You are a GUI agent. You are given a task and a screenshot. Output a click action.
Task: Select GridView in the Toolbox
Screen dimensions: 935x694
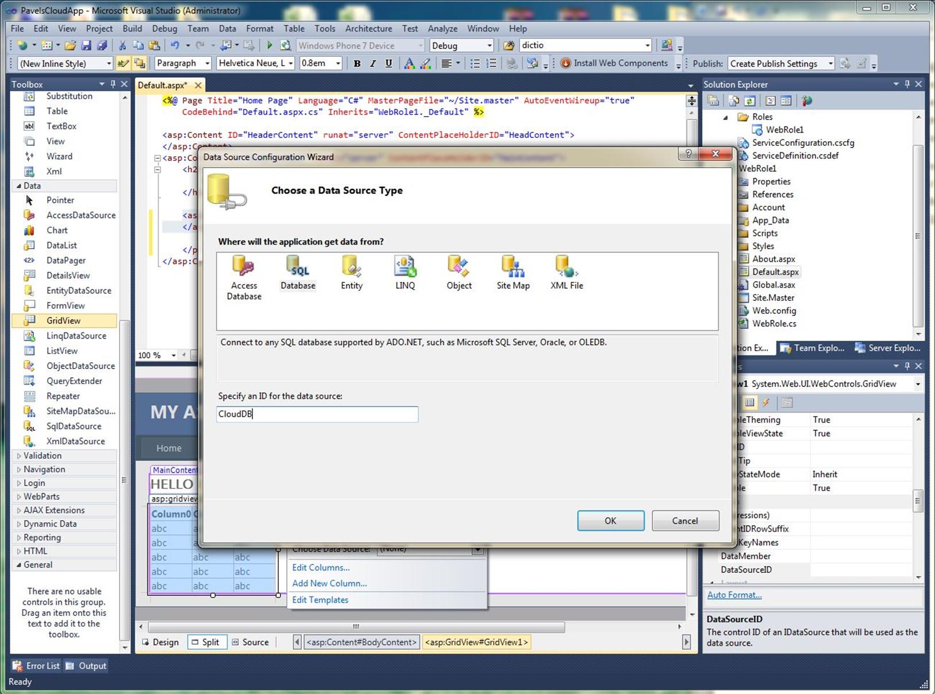point(64,320)
